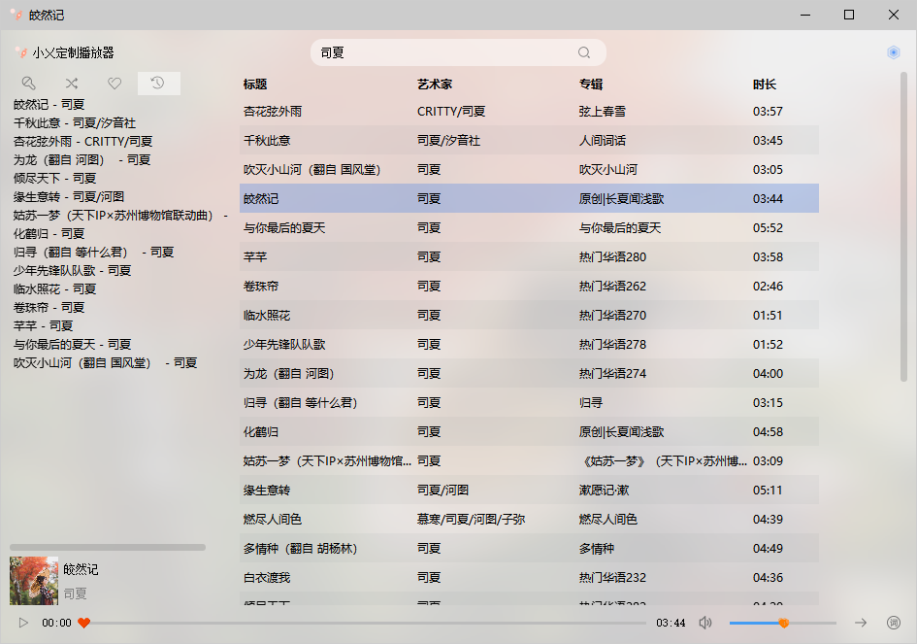This screenshot has height=644, width=917.
Task: Toggle the favorites heart in the sidebar toolbar
Action: tap(114, 84)
